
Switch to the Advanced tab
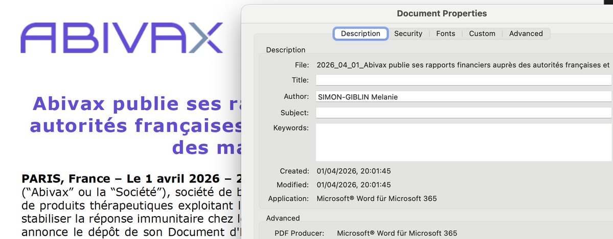(526, 34)
